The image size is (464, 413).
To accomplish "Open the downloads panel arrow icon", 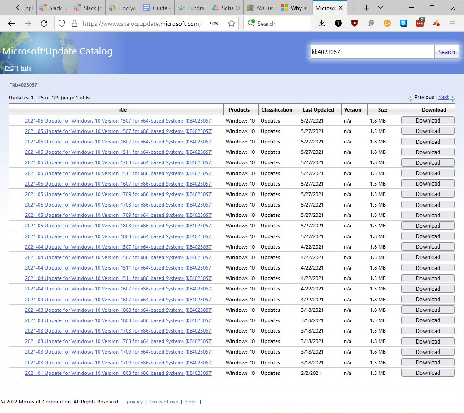I will click(321, 23).
